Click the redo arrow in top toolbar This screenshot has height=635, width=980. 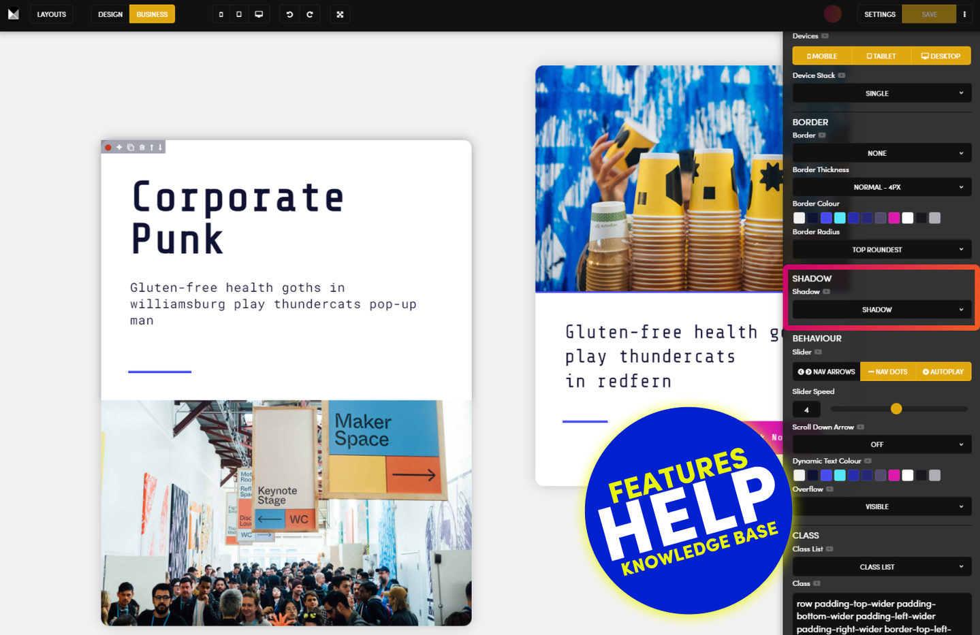310,14
